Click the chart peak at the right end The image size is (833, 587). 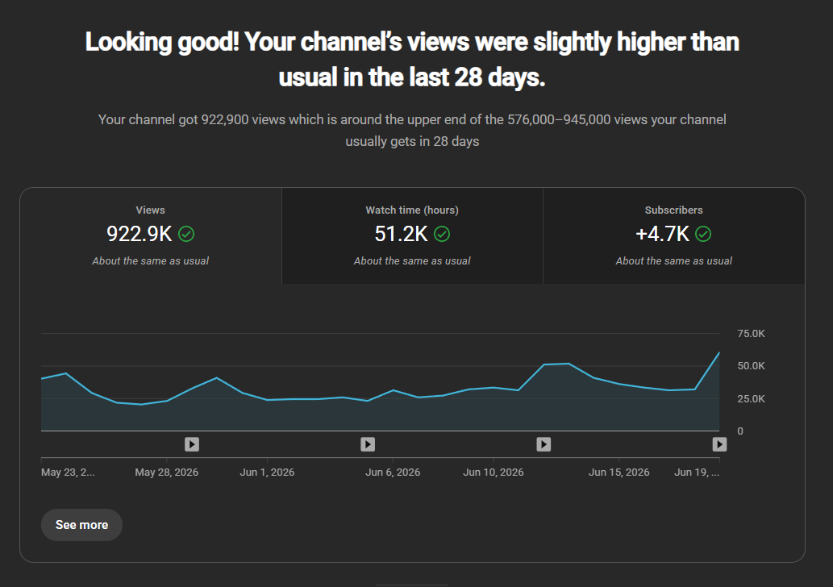(x=718, y=352)
